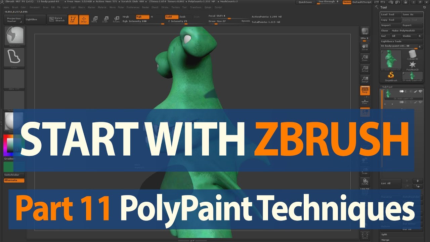
Task: Select the Scroll canvas icon
Action: (x=365, y=47)
